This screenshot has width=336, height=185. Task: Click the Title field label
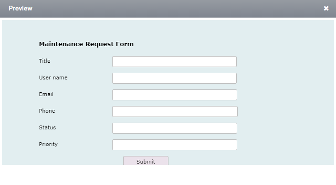[x=44, y=61]
